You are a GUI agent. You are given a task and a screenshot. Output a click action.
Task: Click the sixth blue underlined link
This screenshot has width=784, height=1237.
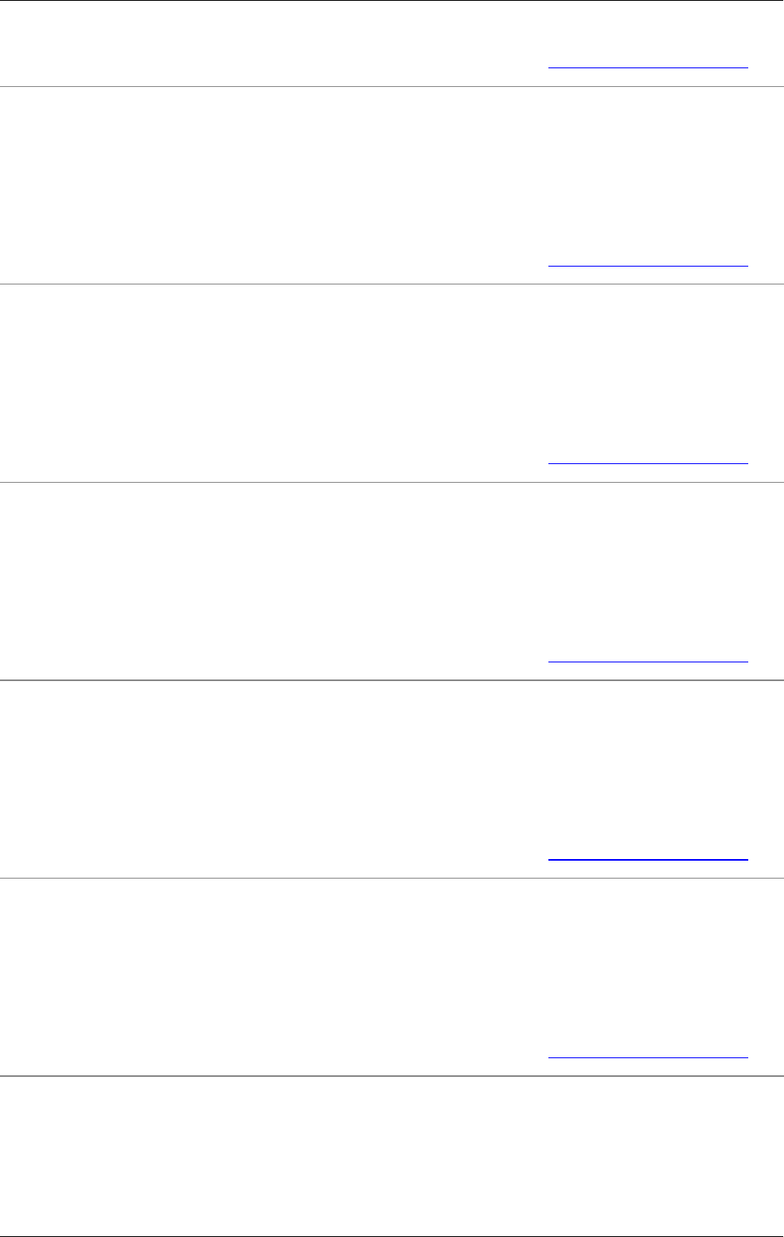point(648,1057)
